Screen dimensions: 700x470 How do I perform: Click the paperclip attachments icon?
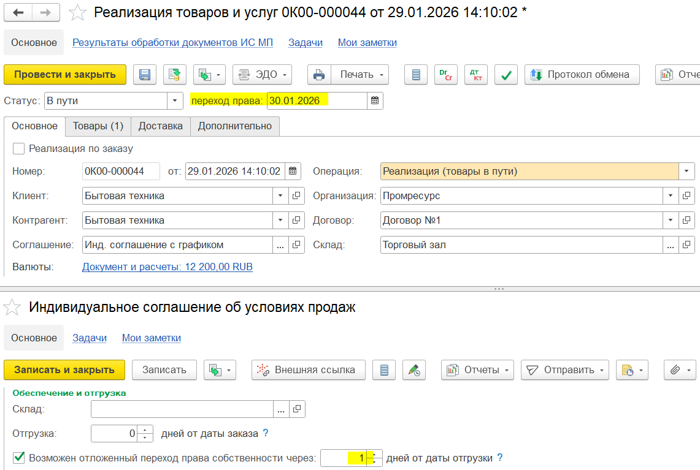675,370
